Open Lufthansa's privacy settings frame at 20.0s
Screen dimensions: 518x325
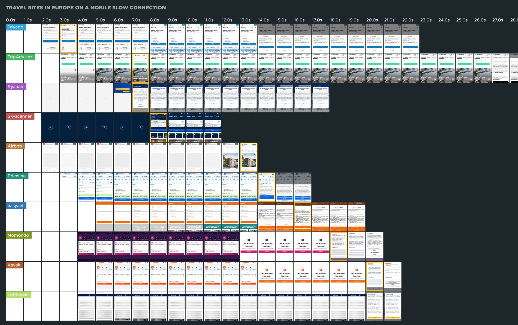375,306
